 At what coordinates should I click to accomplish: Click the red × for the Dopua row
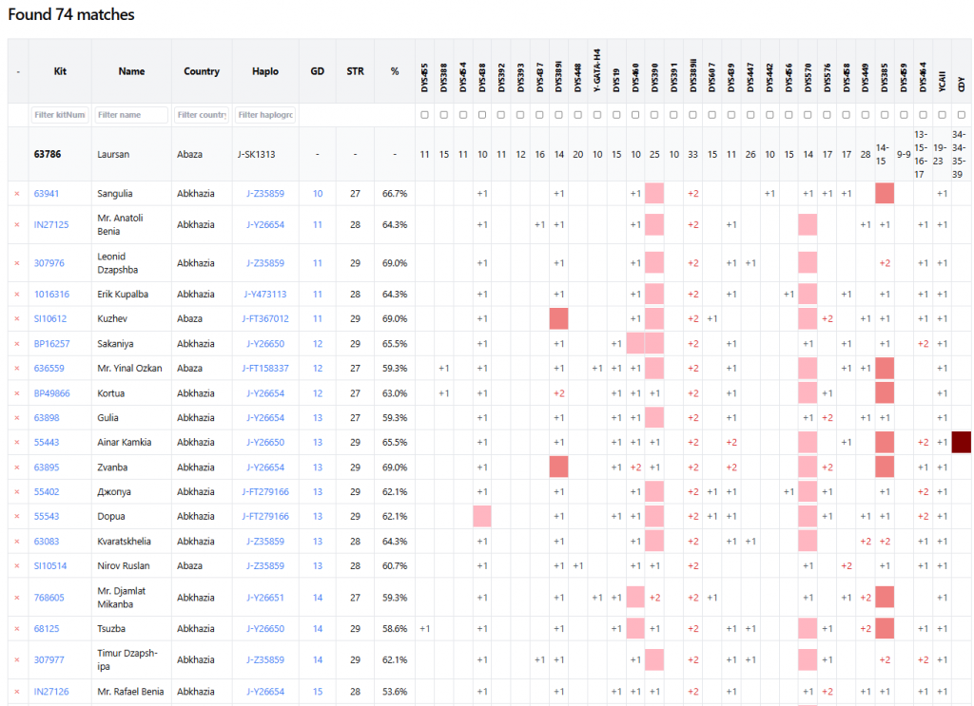click(17, 517)
